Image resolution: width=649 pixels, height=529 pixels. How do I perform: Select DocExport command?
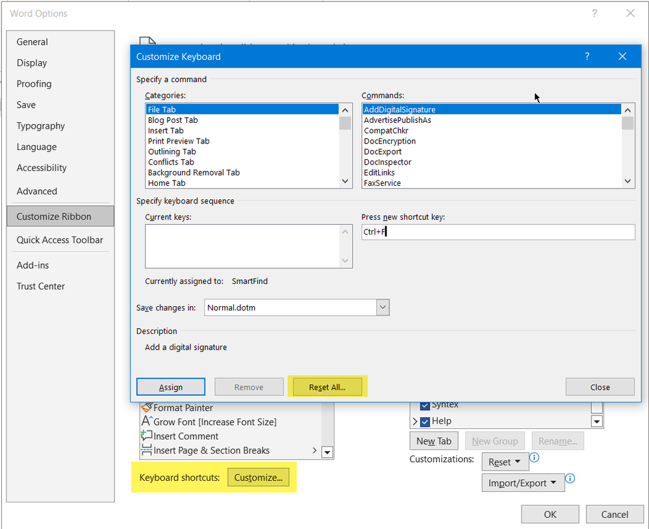click(x=492, y=151)
